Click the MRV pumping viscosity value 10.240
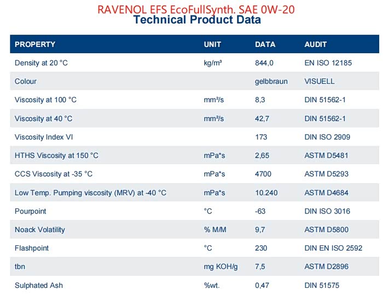Image resolution: width=383 pixels, height=295 pixels. (266, 193)
